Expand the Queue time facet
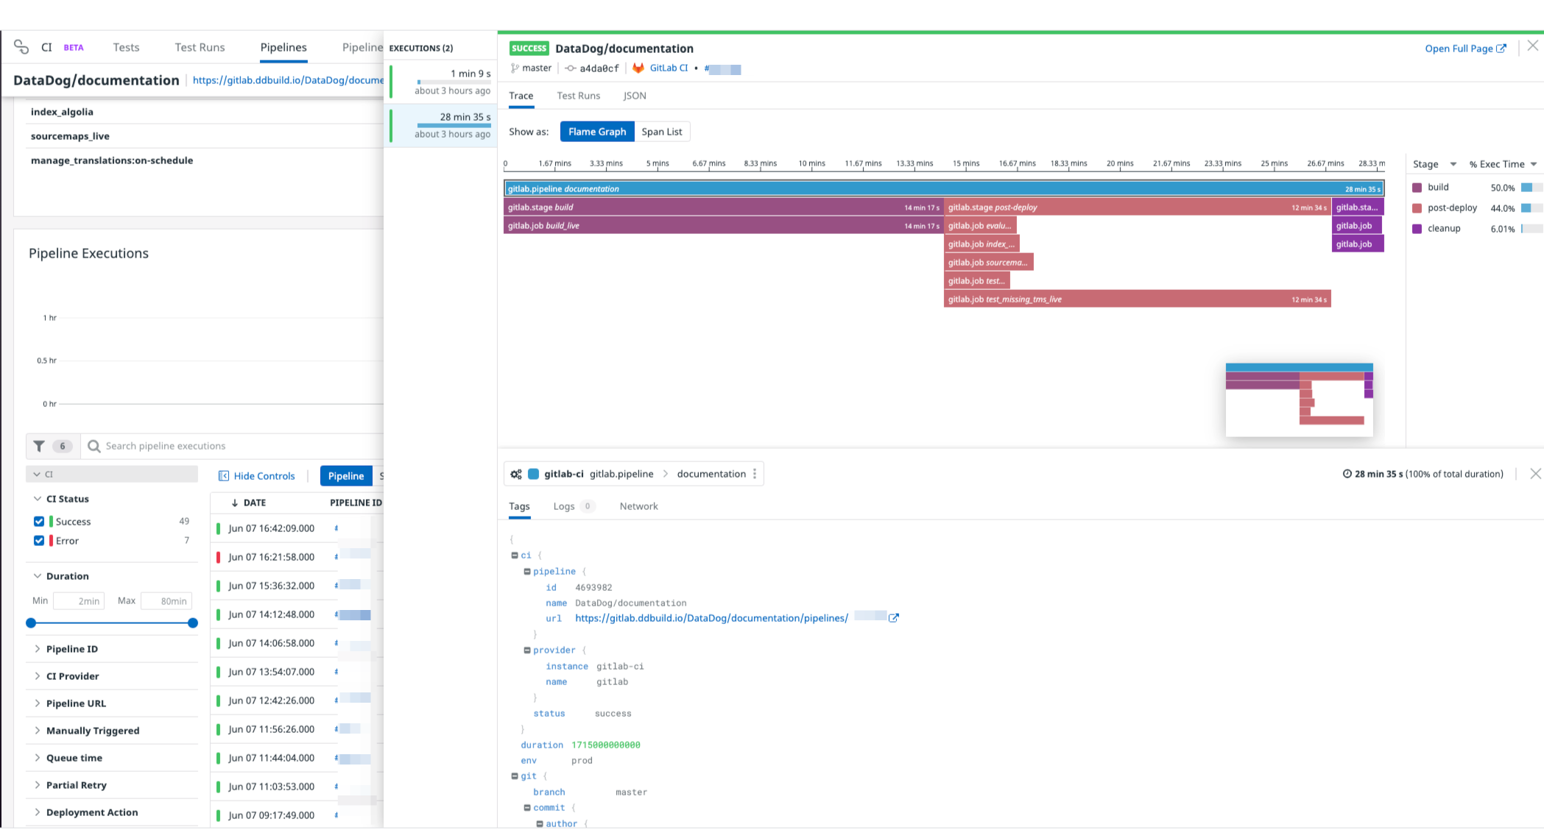The image size is (1544, 830). pyautogui.click(x=74, y=758)
